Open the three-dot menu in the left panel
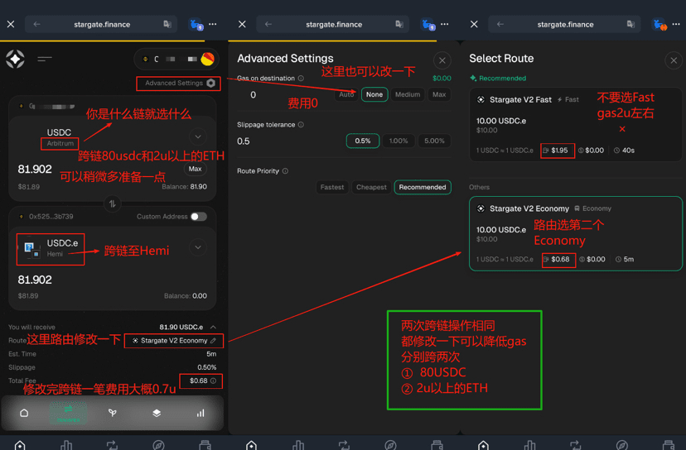This screenshot has width=686, height=450. pos(213,25)
